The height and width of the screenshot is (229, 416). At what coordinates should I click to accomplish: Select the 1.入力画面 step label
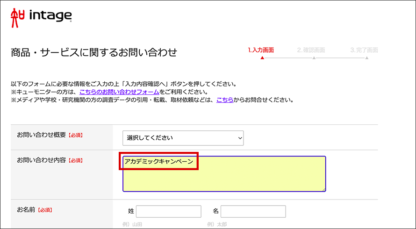(261, 50)
